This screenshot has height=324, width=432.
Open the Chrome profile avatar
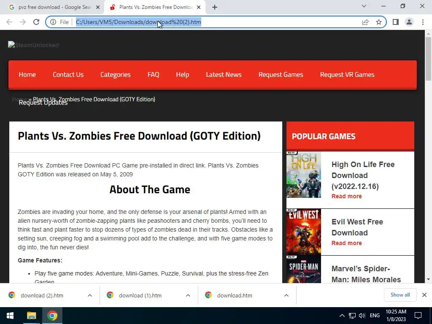(409, 22)
